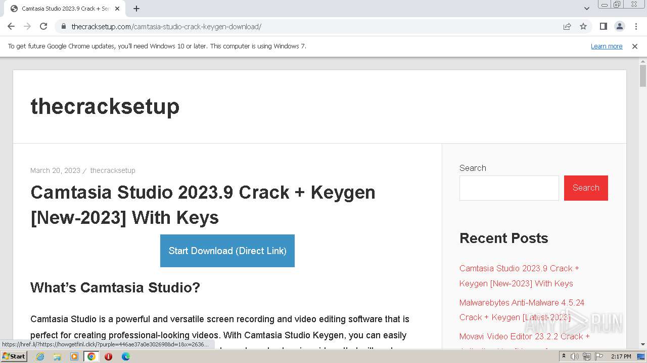Click the address bar URL
Screen dimensions: 647x363
coord(166,26)
